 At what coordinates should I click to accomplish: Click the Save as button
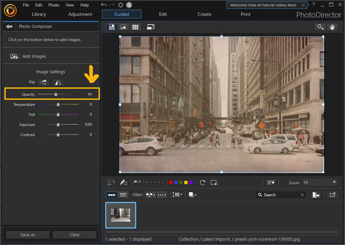click(27, 235)
